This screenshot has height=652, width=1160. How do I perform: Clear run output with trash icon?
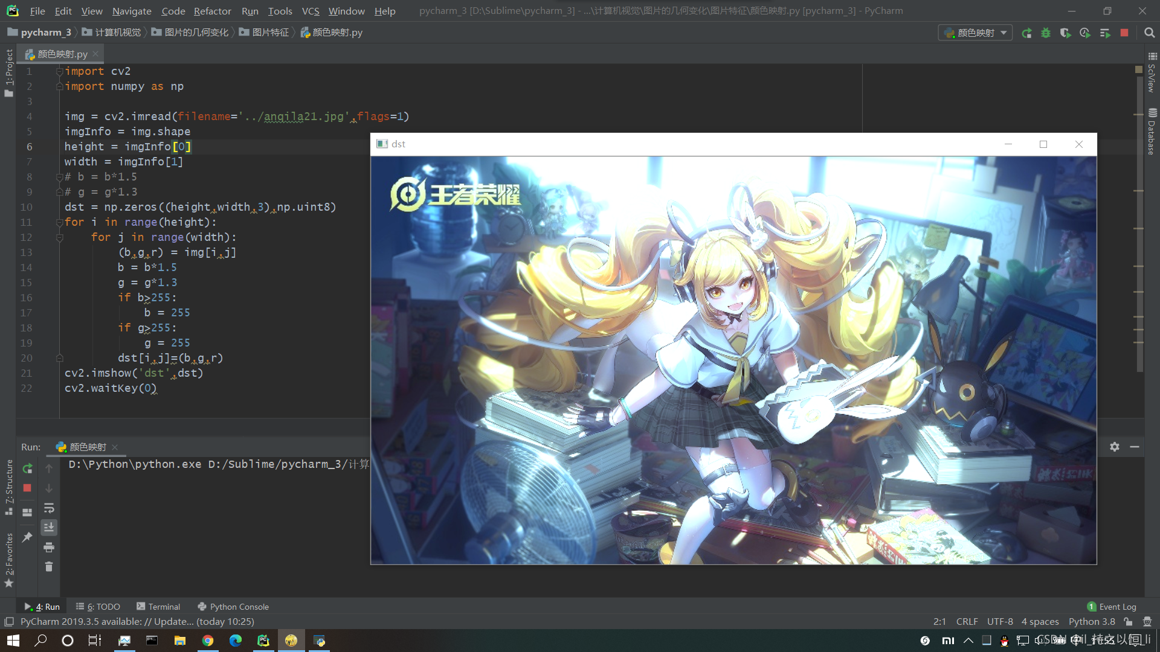tap(49, 566)
